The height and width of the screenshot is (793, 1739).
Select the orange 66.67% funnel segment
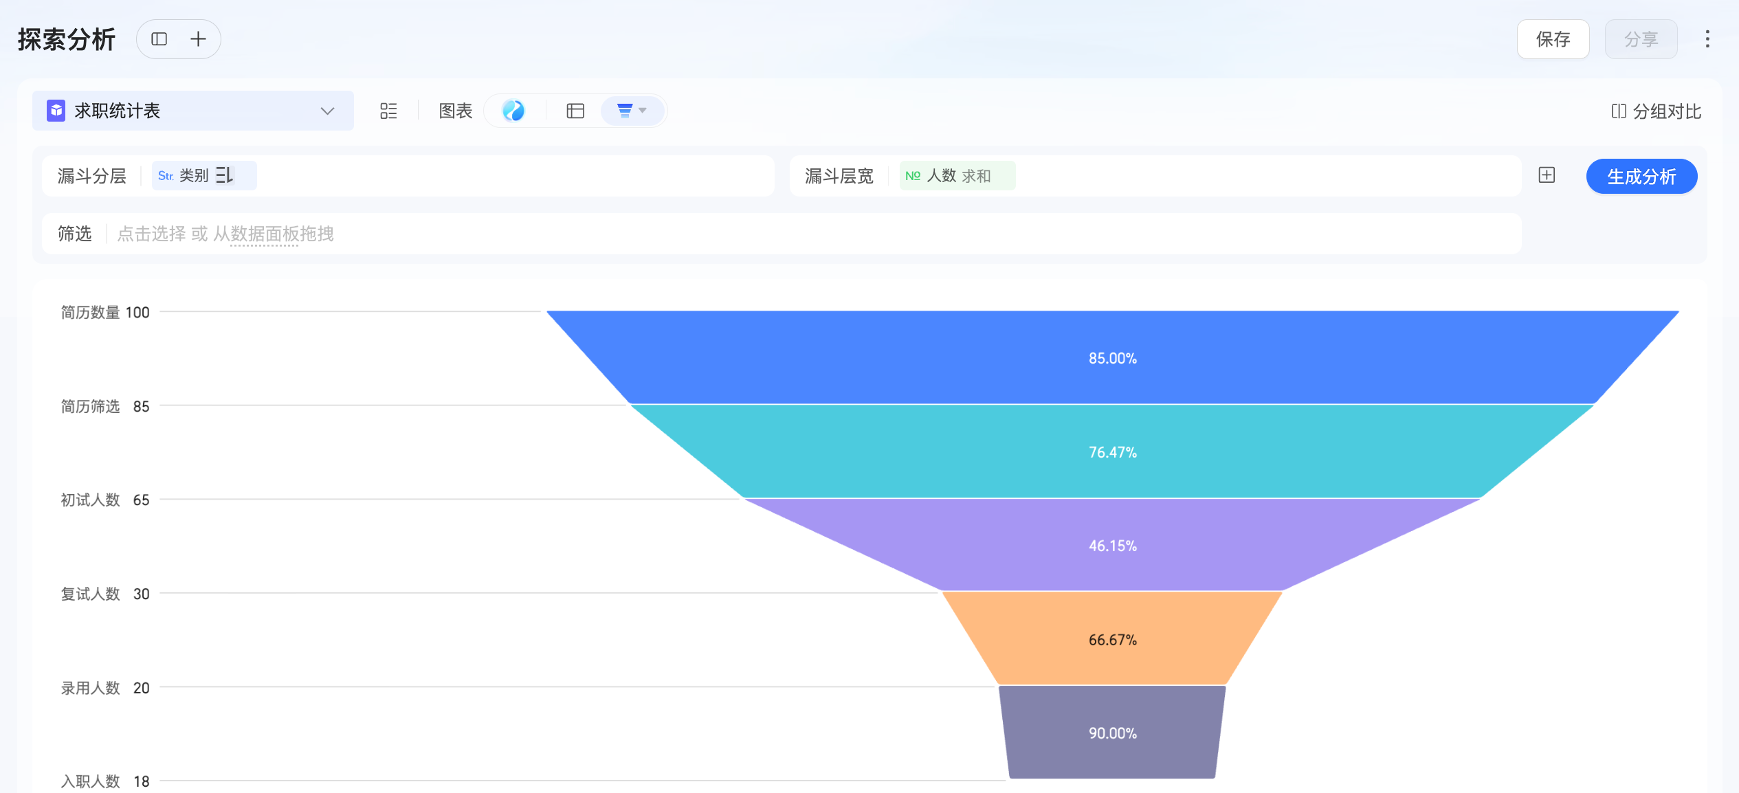click(x=1112, y=639)
